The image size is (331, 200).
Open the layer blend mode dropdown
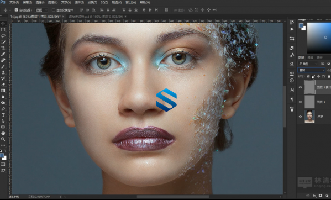coord(311,70)
